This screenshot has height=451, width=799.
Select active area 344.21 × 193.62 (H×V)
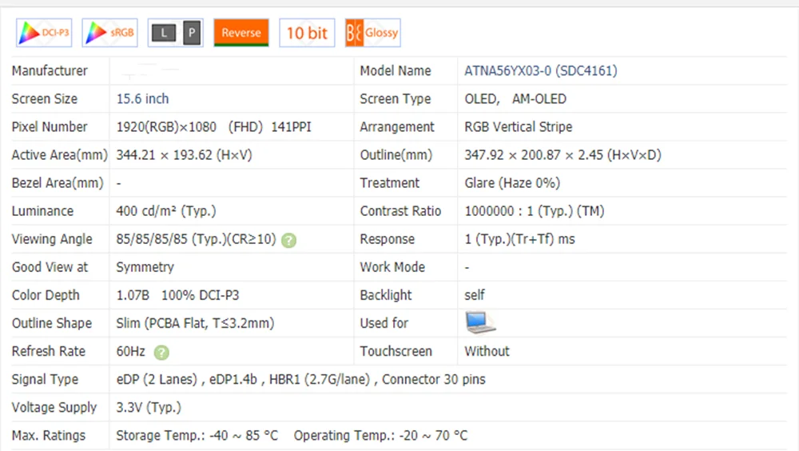[184, 155]
